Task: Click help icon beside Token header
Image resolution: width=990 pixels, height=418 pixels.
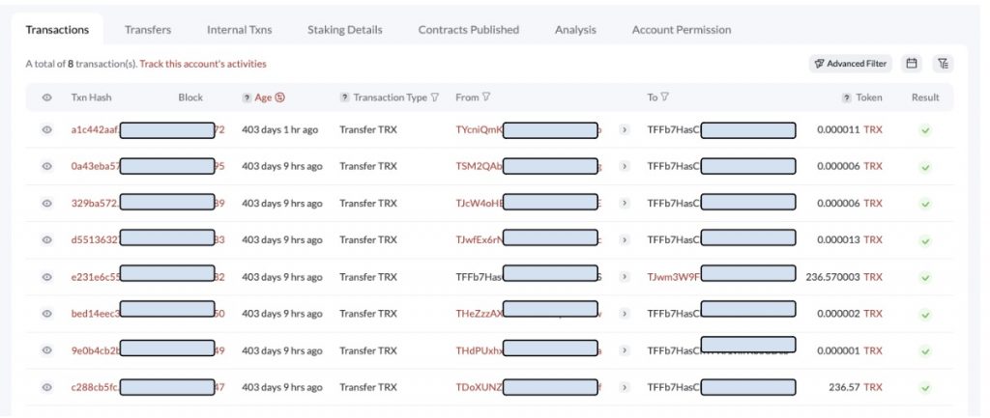Action: 847,98
